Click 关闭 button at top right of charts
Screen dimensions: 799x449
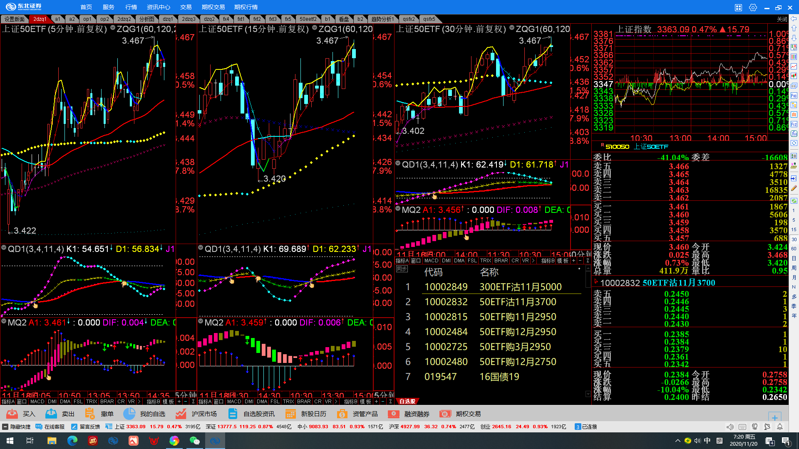(x=782, y=19)
